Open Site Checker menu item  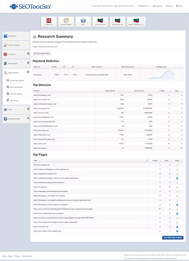[14, 100]
